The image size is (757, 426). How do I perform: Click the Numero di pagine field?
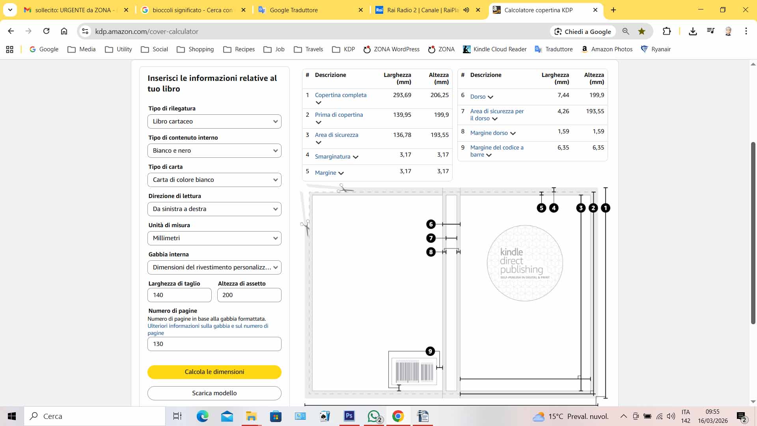click(x=214, y=344)
